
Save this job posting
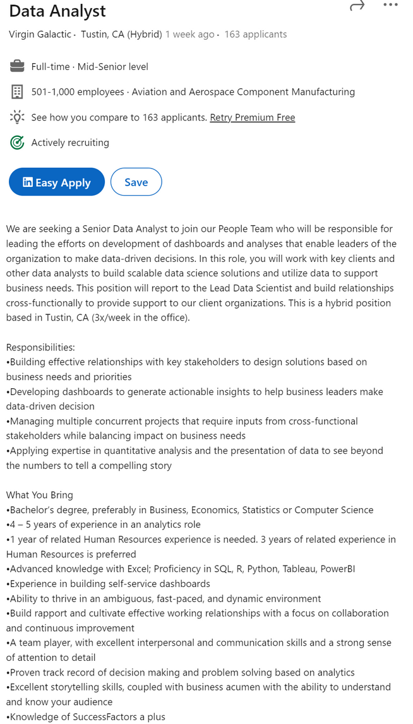pos(136,182)
